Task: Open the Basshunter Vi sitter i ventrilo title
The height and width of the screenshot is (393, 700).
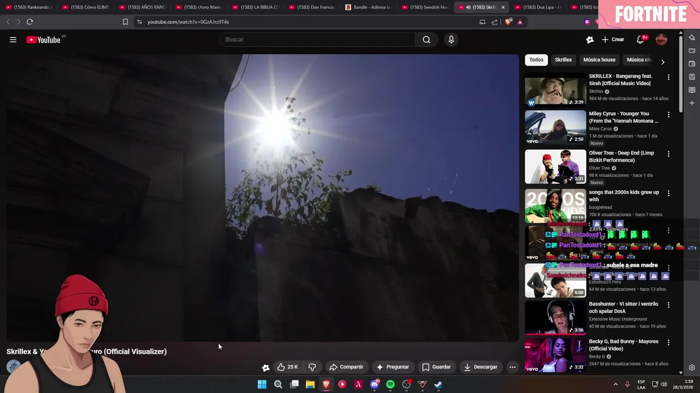Action: pyautogui.click(x=623, y=307)
